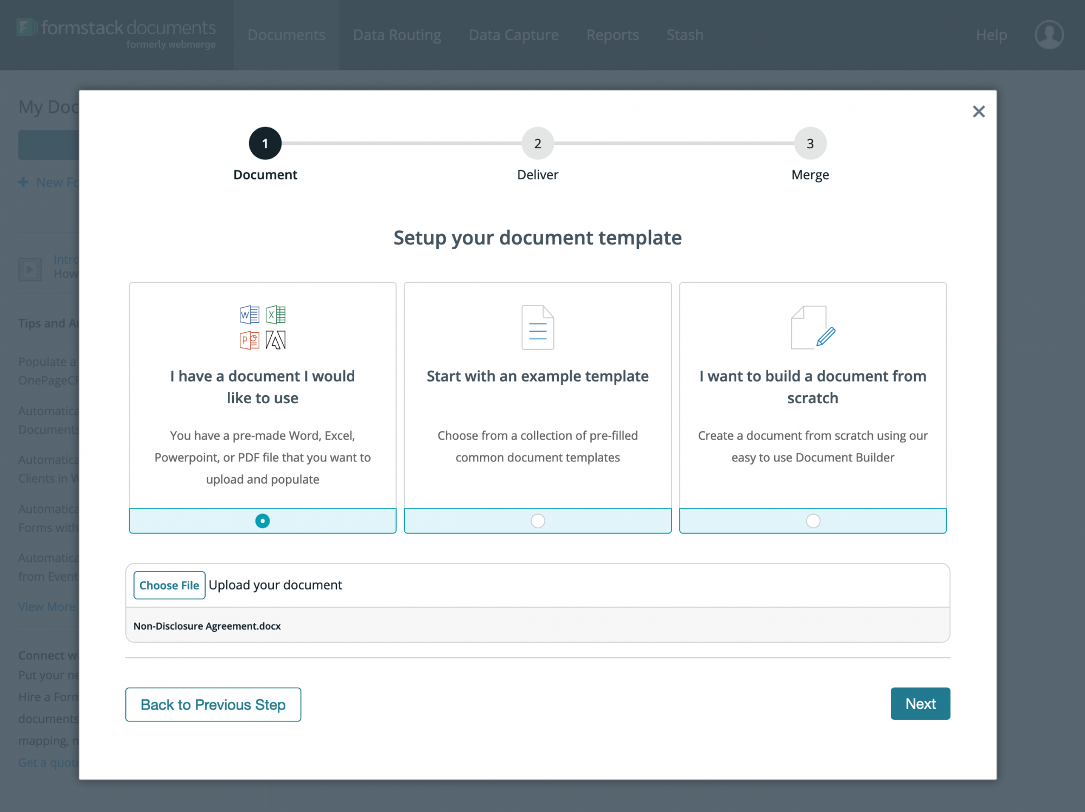This screenshot has height=812, width=1085.
Task: Select the example template radio button
Action: [538, 521]
